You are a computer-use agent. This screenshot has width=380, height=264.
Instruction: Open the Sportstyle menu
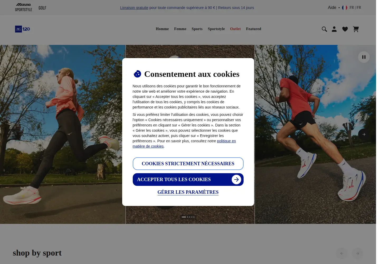pos(216,29)
